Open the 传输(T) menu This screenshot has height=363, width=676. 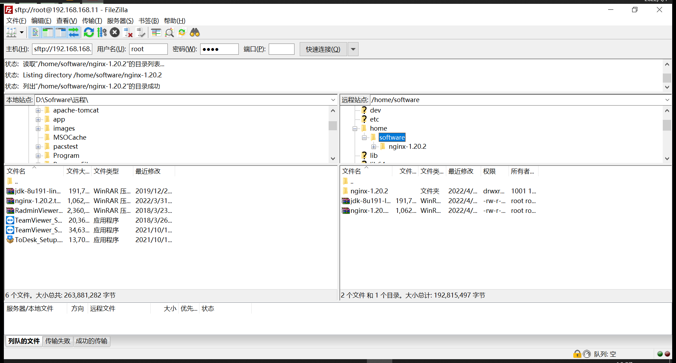(x=92, y=21)
